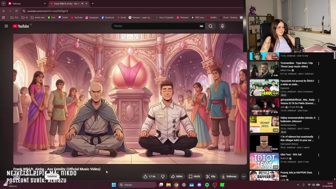
Task: Click the taskbar Hledat search box
Action: [x=137, y=185]
